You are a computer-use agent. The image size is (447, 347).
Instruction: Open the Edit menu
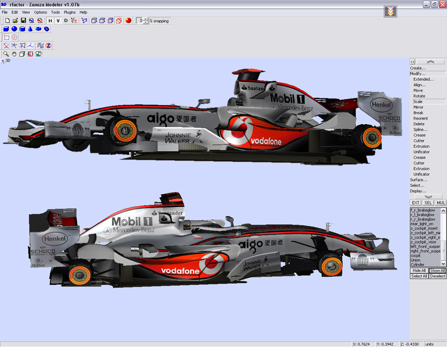pos(14,12)
